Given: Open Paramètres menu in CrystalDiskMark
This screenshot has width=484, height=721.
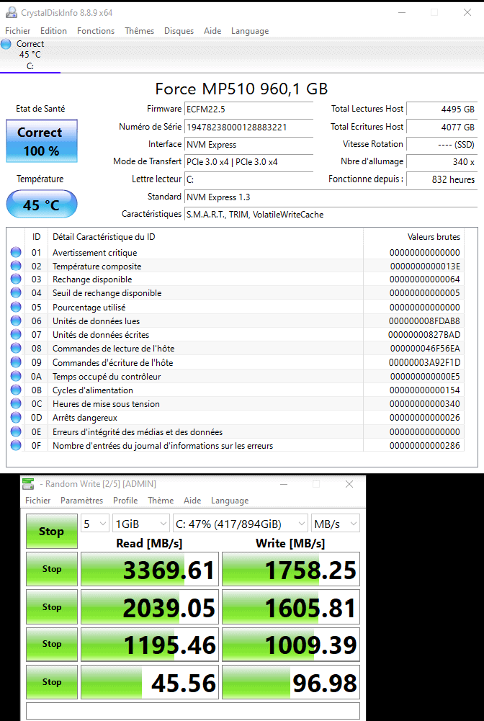Looking at the screenshot, I should pos(82,501).
